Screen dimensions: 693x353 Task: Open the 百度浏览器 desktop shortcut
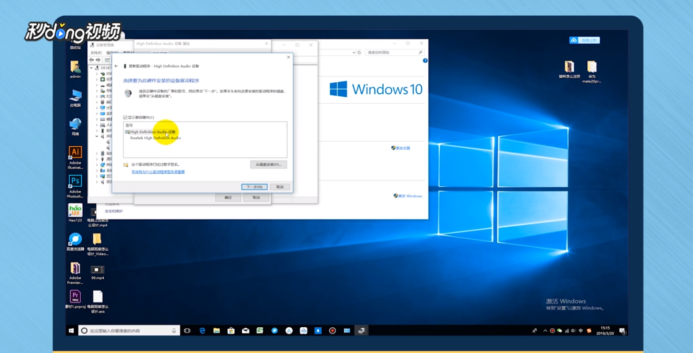(75, 242)
